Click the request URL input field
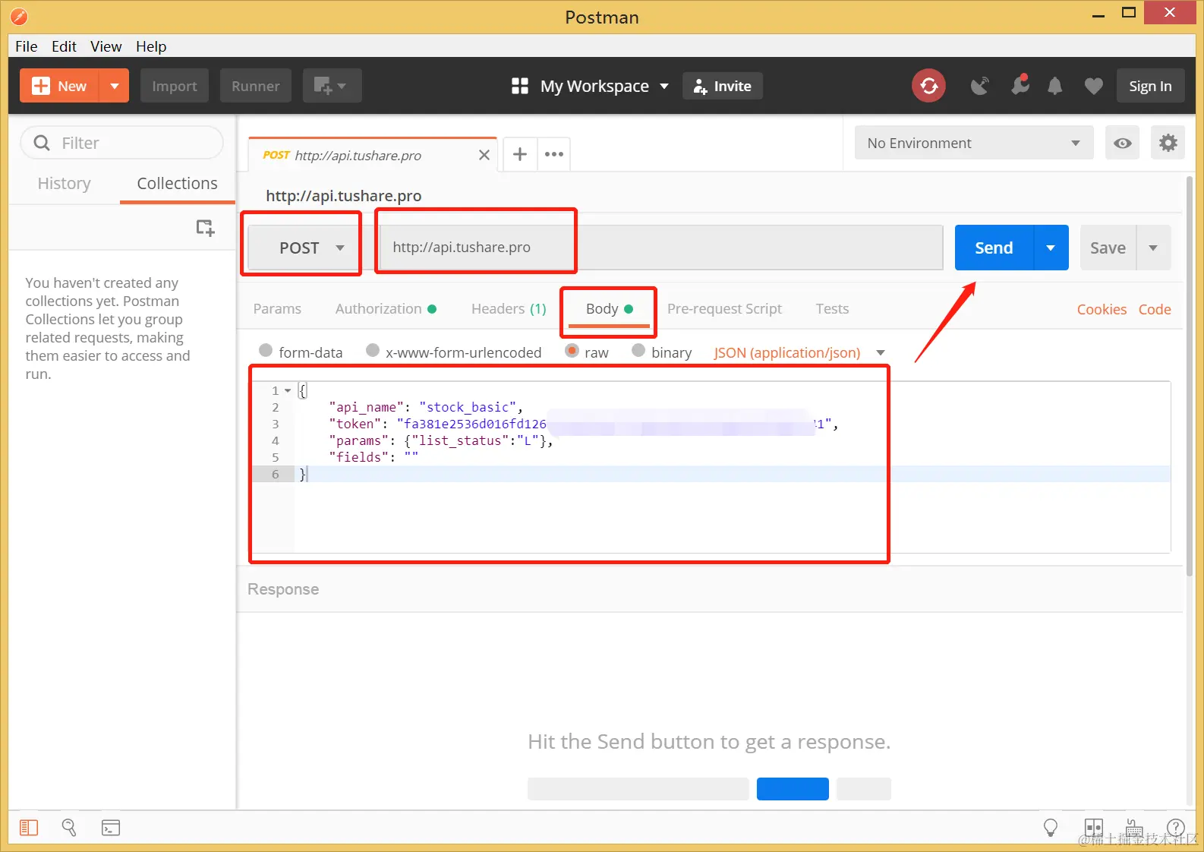Viewport: 1204px width, 852px height. 660,248
